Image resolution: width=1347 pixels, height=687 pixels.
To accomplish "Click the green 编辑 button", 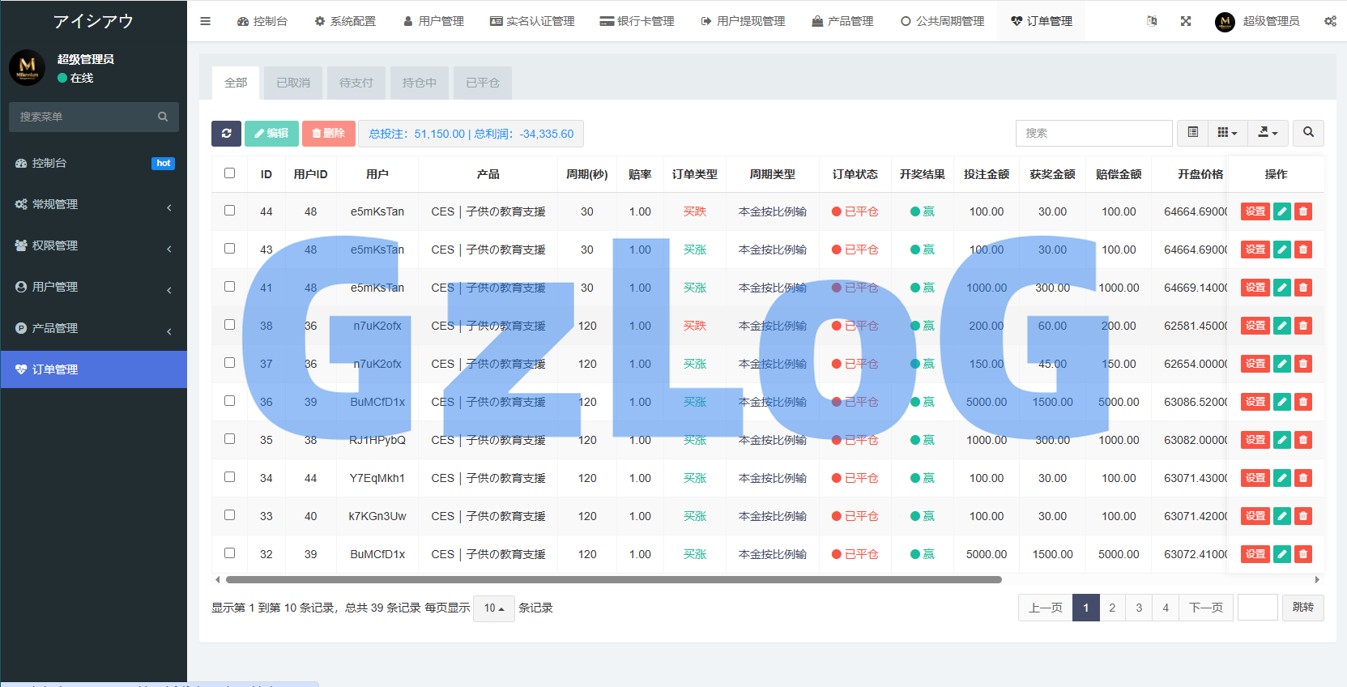I will tap(271, 134).
